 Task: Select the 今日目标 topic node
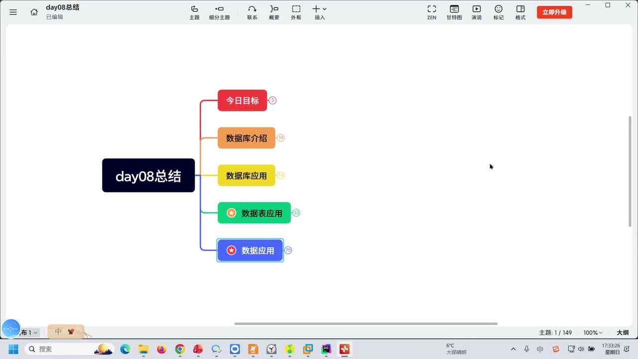click(242, 100)
